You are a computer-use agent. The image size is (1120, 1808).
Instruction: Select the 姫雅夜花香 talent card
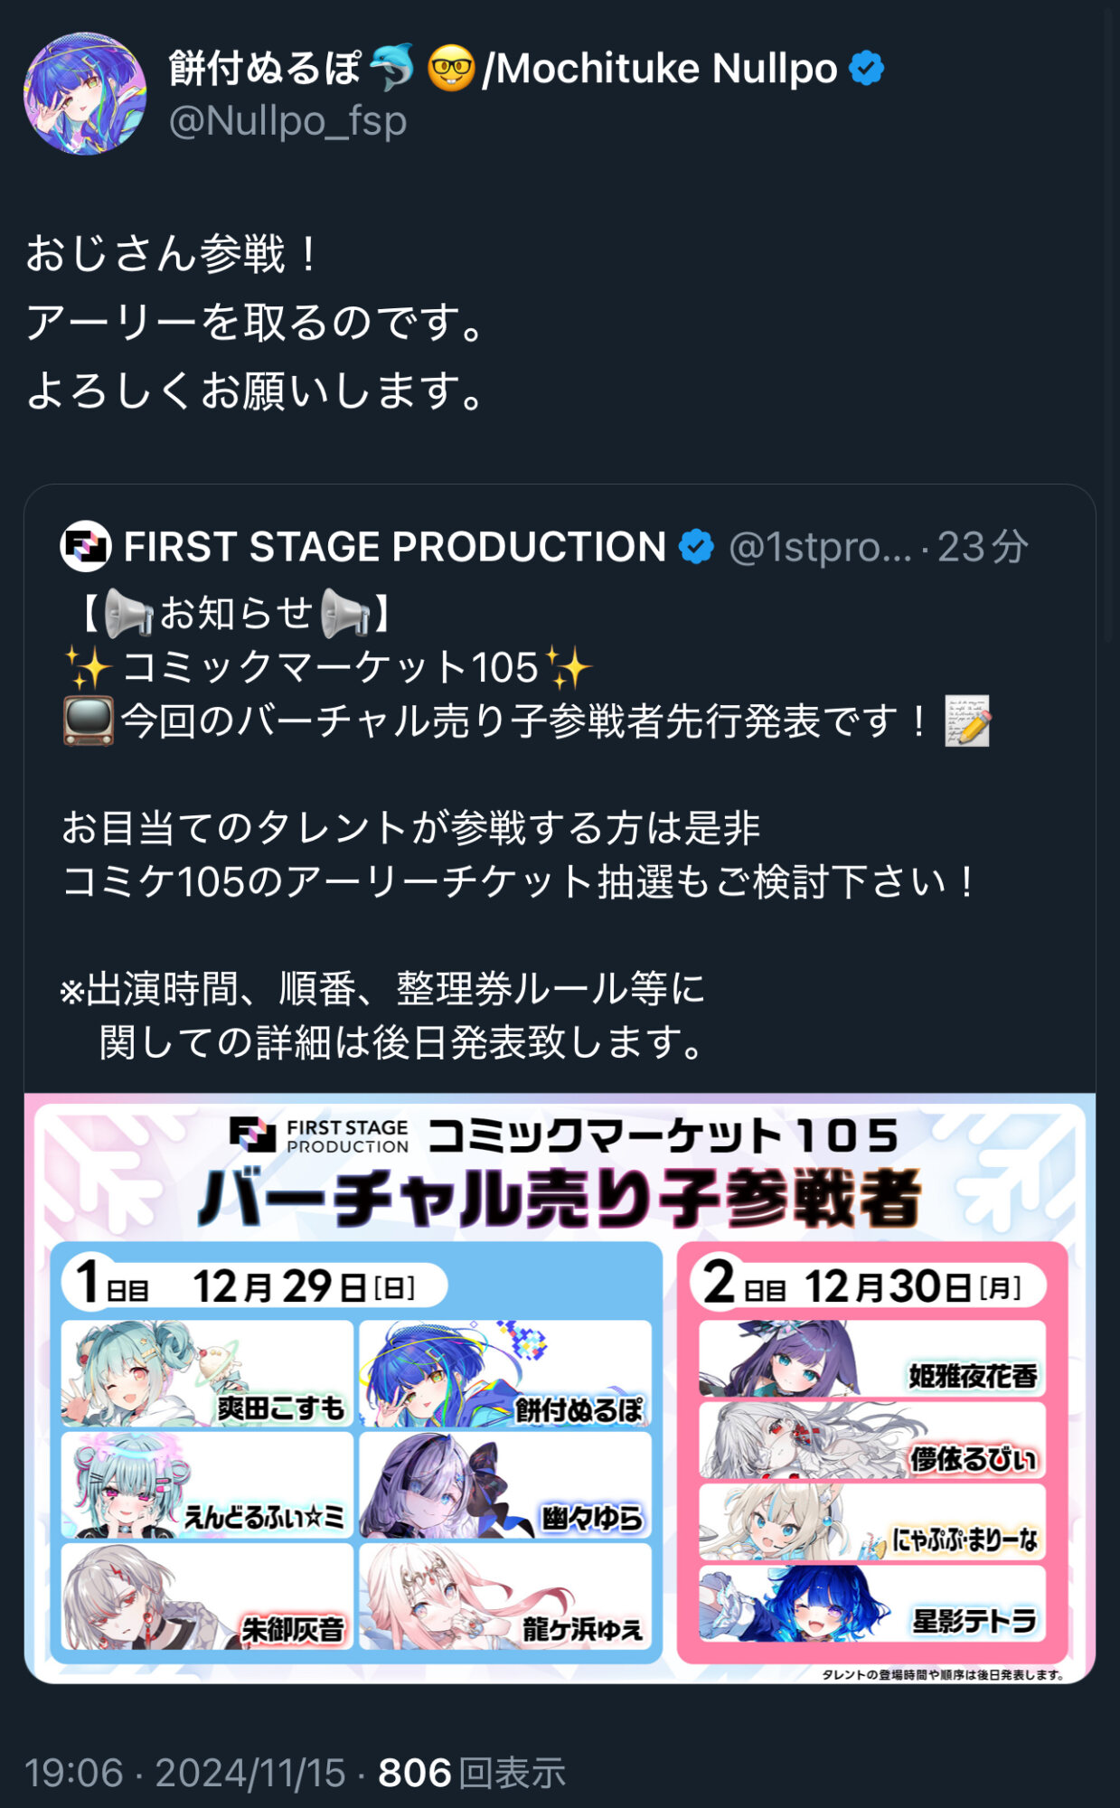tap(872, 1359)
